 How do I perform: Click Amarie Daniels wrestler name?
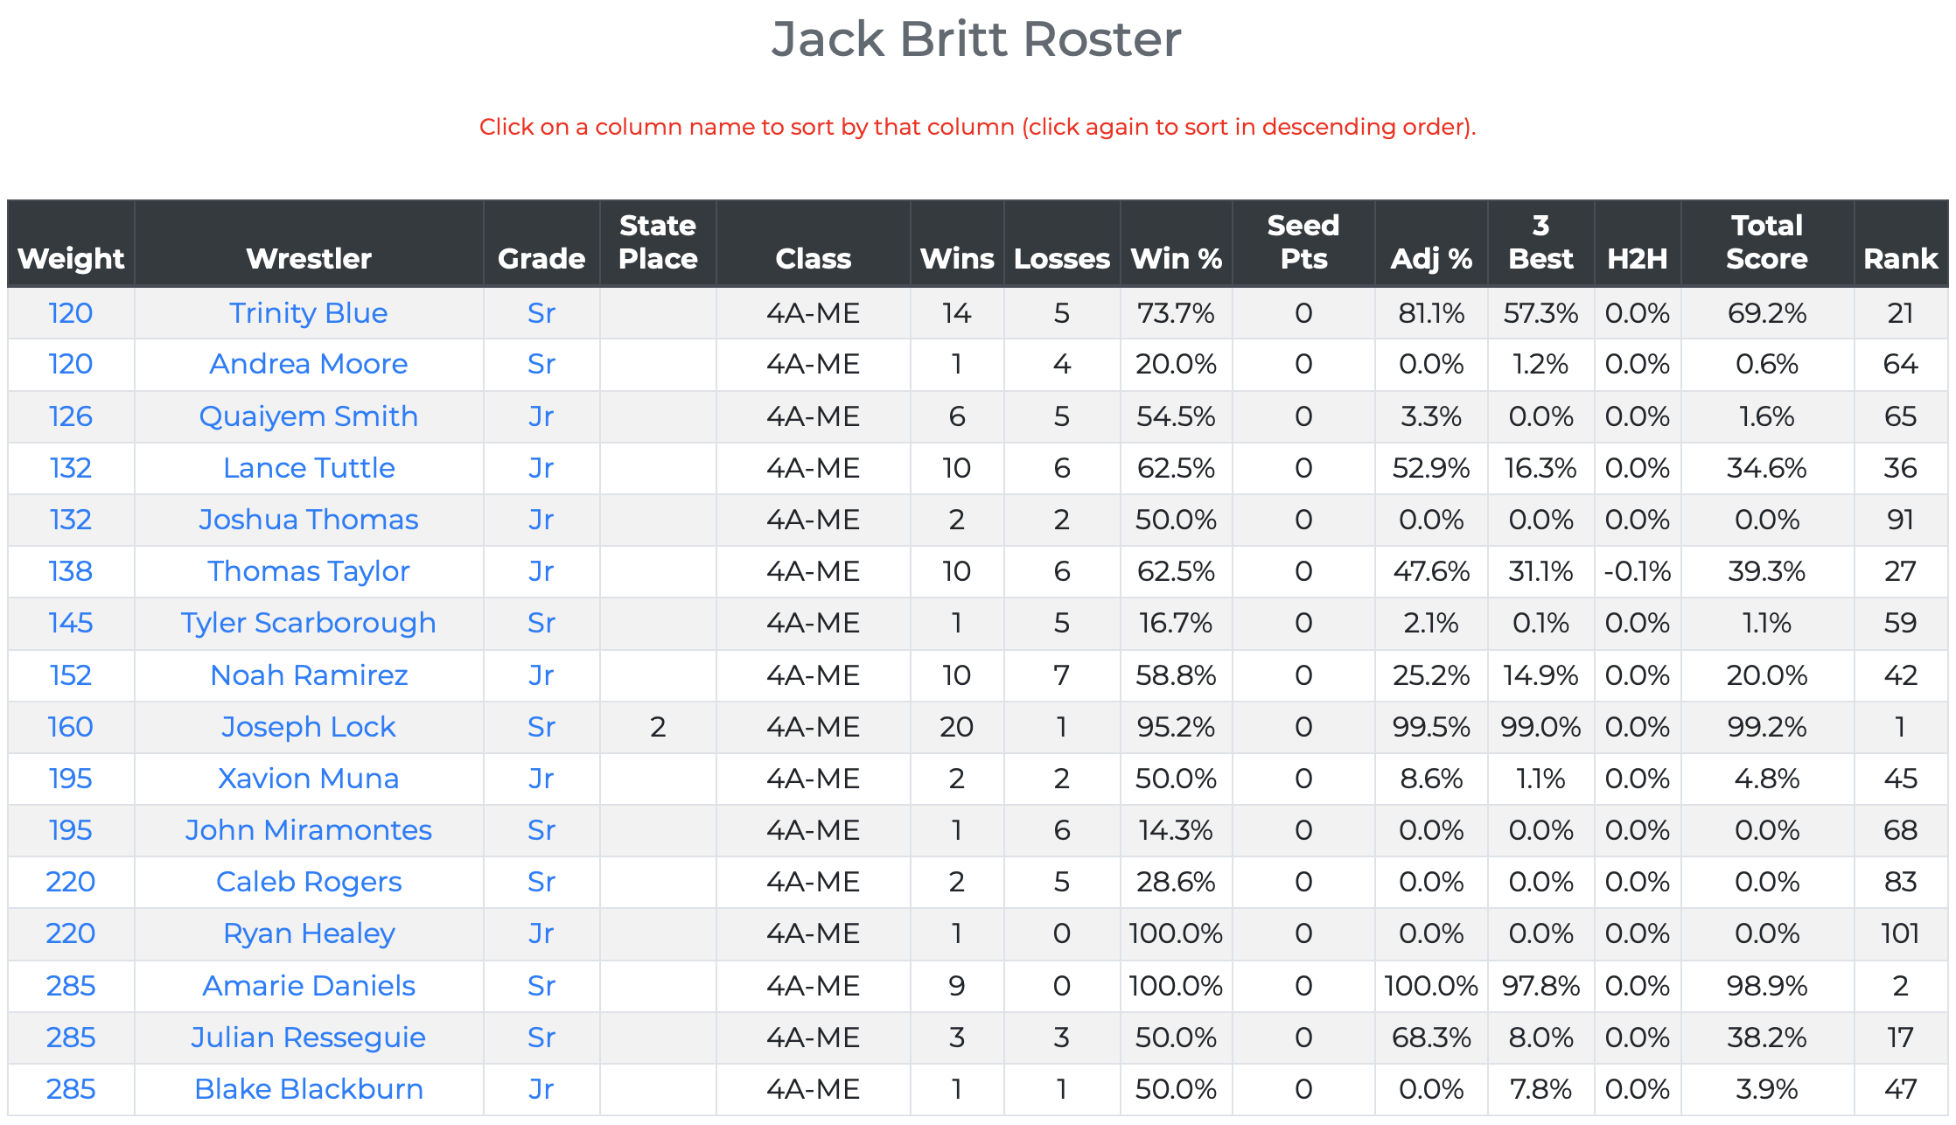[309, 986]
